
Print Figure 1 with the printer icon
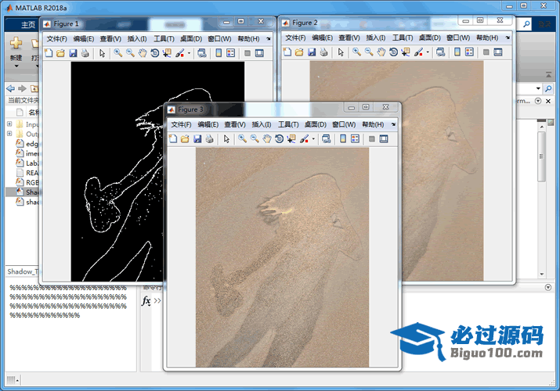coord(85,53)
